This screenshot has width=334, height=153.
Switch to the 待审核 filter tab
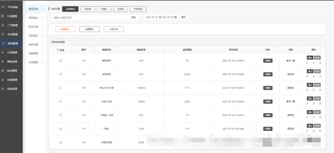(87, 9)
